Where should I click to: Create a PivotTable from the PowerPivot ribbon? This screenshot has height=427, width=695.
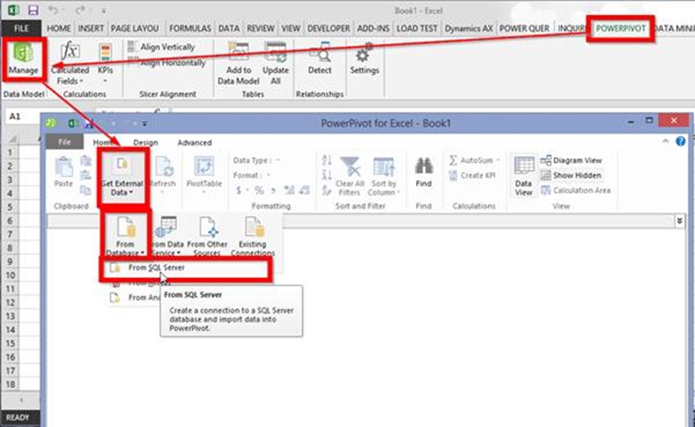(204, 175)
